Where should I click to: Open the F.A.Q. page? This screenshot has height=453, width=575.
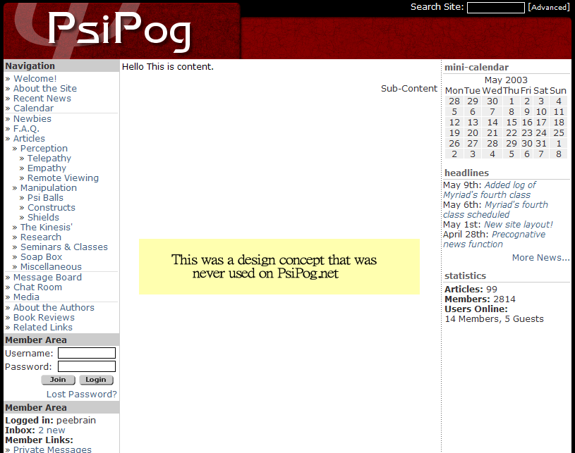(x=26, y=129)
